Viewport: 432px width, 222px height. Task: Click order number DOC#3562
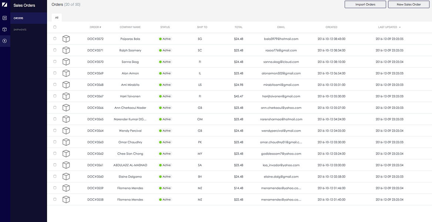tap(96, 154)
